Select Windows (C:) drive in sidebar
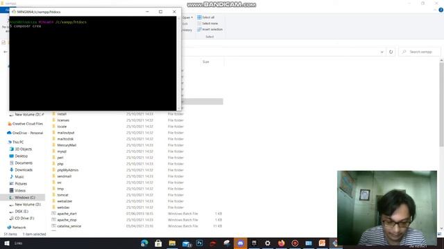The height and width of the screenshot is (249, 444). [x=22, y=198]
